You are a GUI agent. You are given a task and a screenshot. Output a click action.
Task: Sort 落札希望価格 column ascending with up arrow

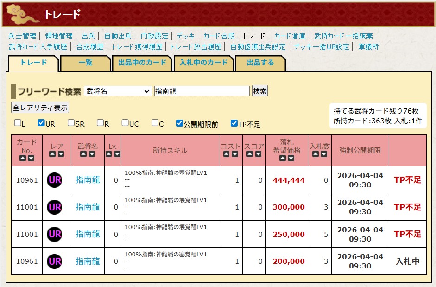tap(282, 158)
